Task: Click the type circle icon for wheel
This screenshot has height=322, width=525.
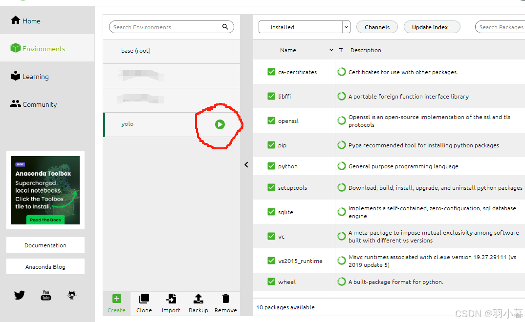Action: (x=342, y=282)
